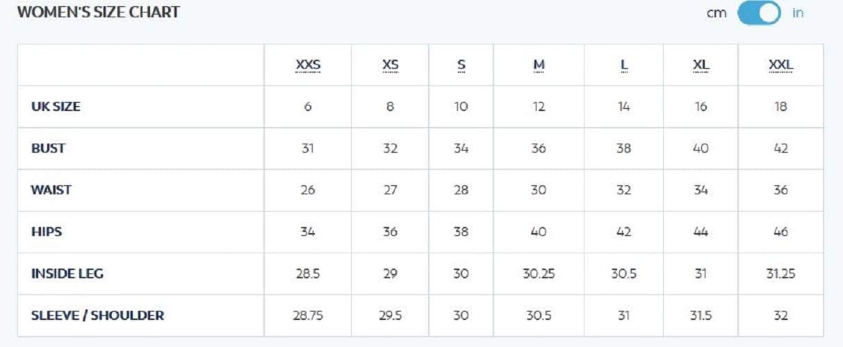Click the XXL size column header
The width and height of the screenshot is (843, 347).
pyautogui.click(x=780, y=65)
